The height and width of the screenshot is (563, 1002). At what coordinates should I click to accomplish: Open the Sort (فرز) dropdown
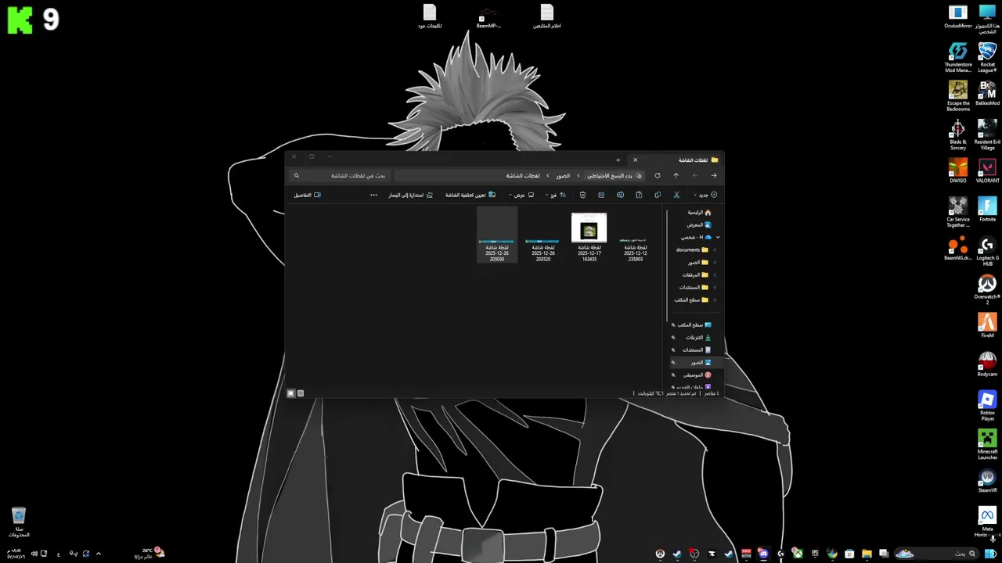(x=556, y=195)
